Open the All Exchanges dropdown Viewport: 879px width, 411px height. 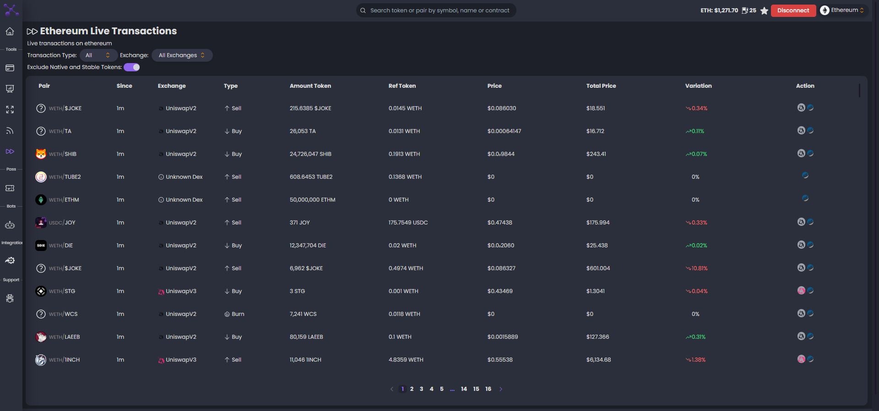[x=182, y=55]
